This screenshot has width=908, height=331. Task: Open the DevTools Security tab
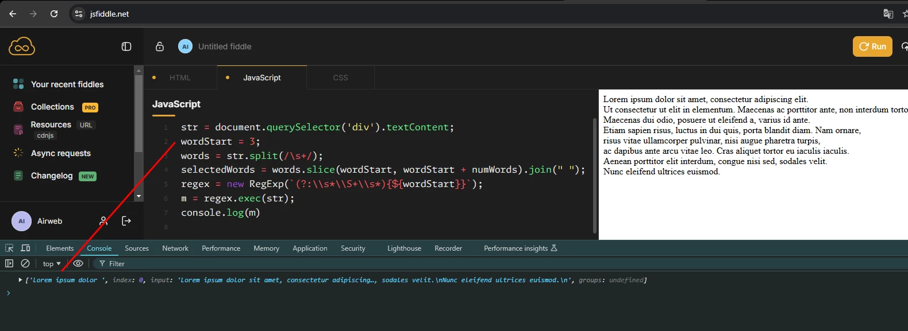(x=353, y=248)
